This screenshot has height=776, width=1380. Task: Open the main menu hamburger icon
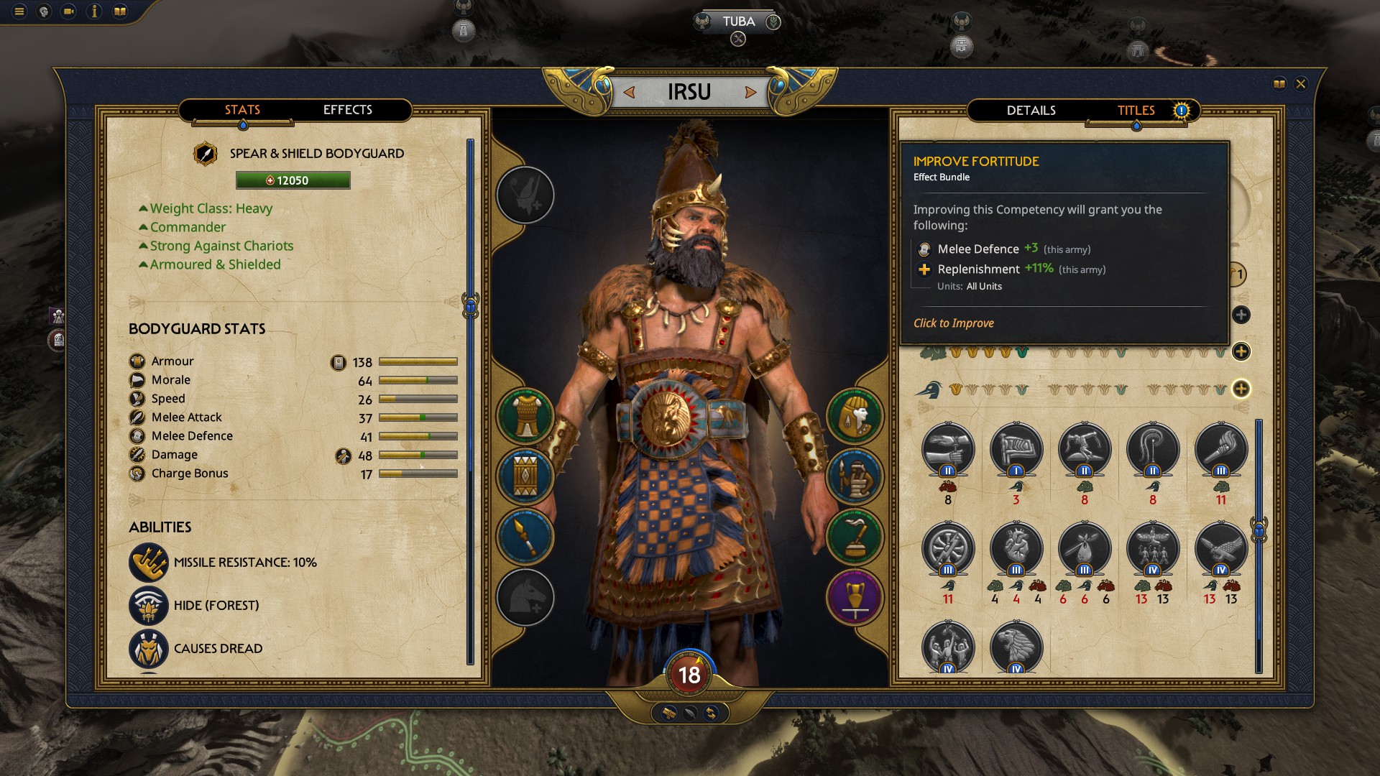point(19,11)
